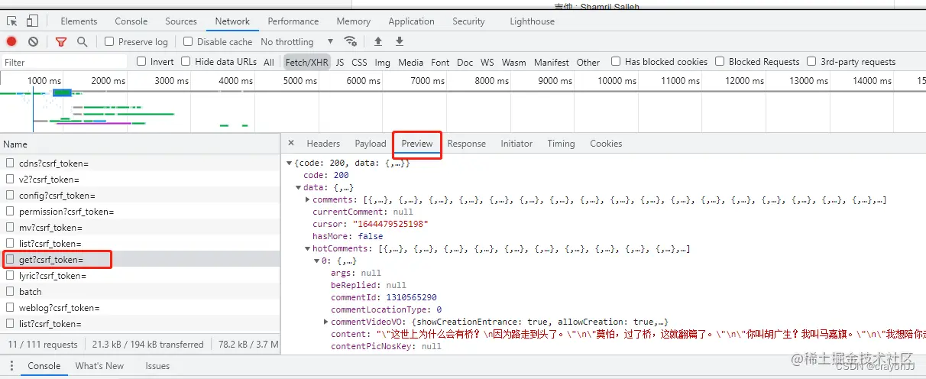Viewport: 926px width, 379px height.
Task: Collapse the data: {,…} node
Action: (x=299, y=188)
